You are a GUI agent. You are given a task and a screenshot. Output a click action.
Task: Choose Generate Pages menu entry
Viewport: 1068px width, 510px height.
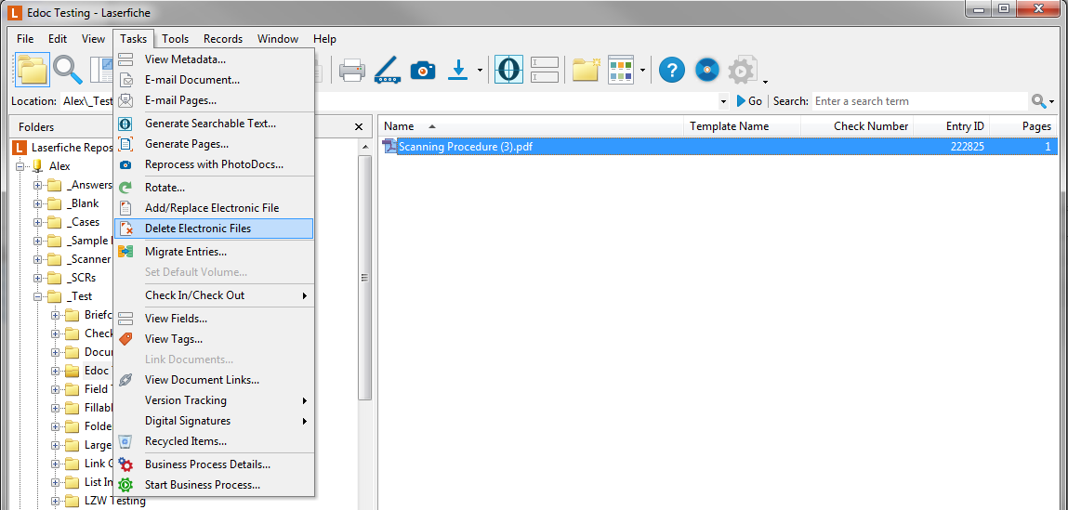(214, 144)
